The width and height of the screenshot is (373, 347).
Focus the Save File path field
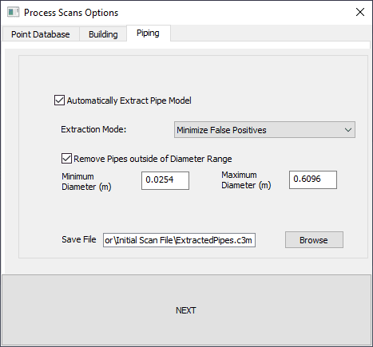[179, 240]
